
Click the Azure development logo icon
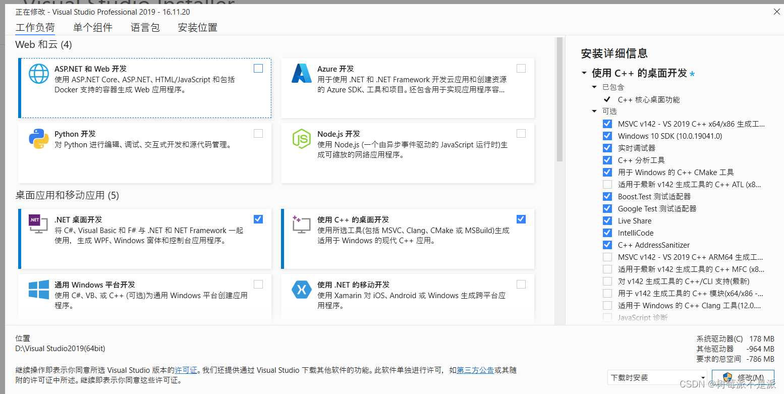coord(302,73)
